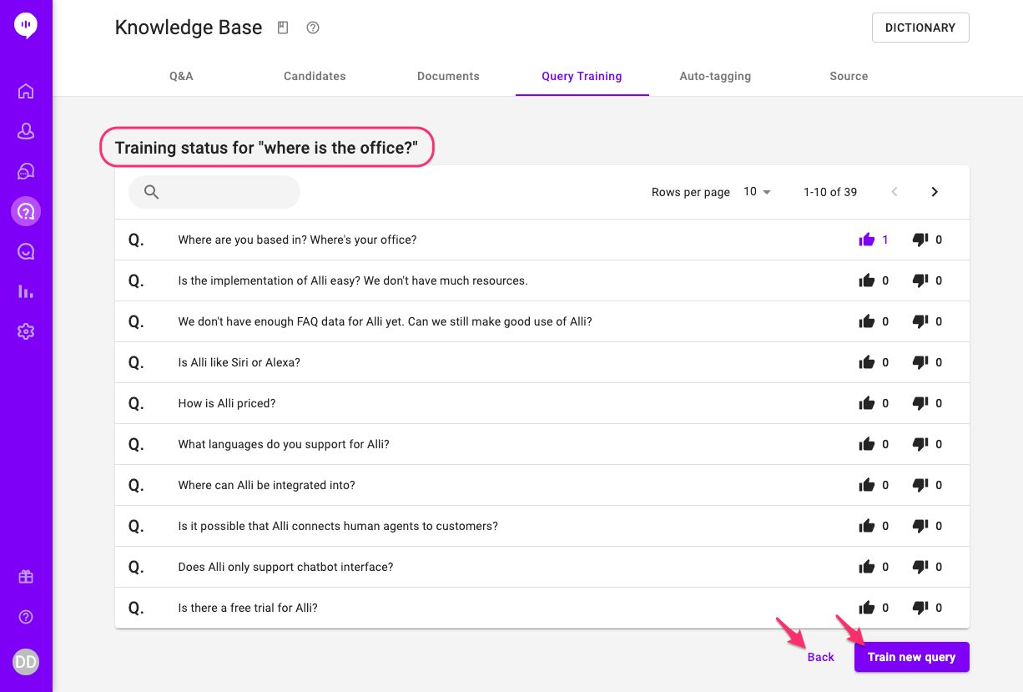Thumbs down "Is there a free trial for Alli?"
The height and width of the screenshot is (692, 1023).
pos(920,608)
